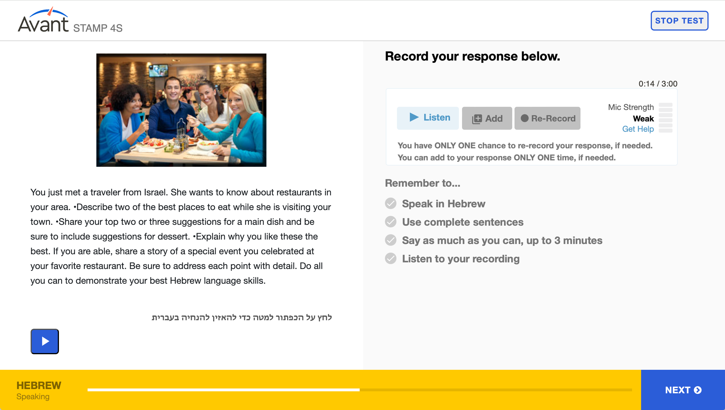Click Add to extend the response
This screenshot has width=725, height=410.
click(x=487, y=118)
